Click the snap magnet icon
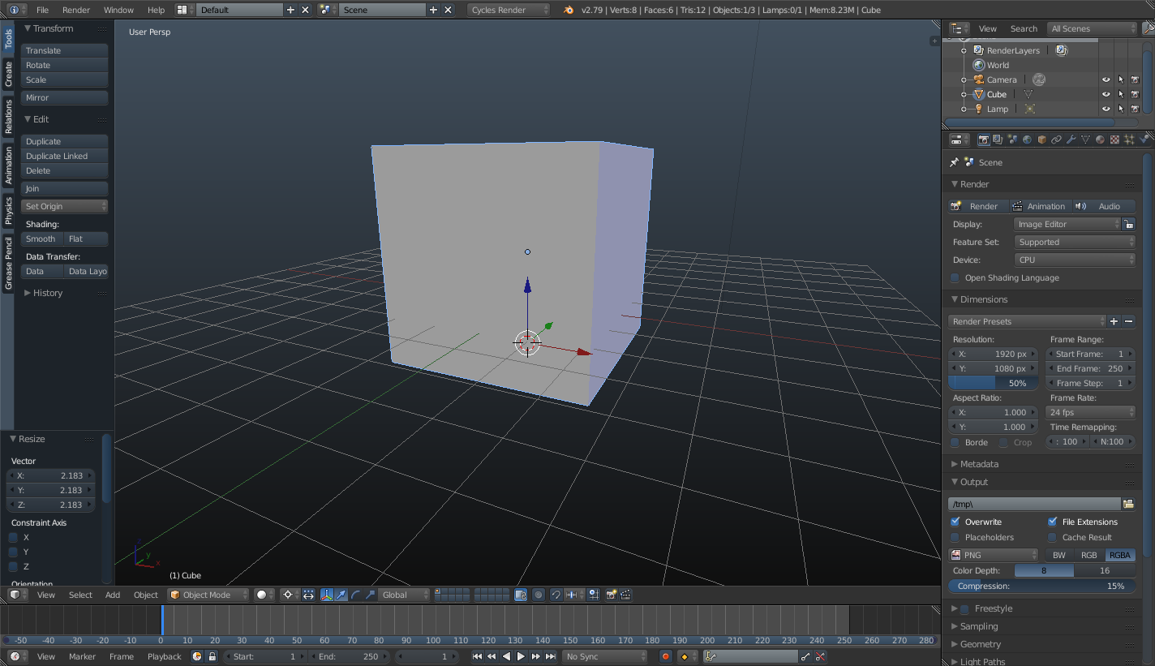Viewport: 1155px width, 666px height. (x=556, y=595)
